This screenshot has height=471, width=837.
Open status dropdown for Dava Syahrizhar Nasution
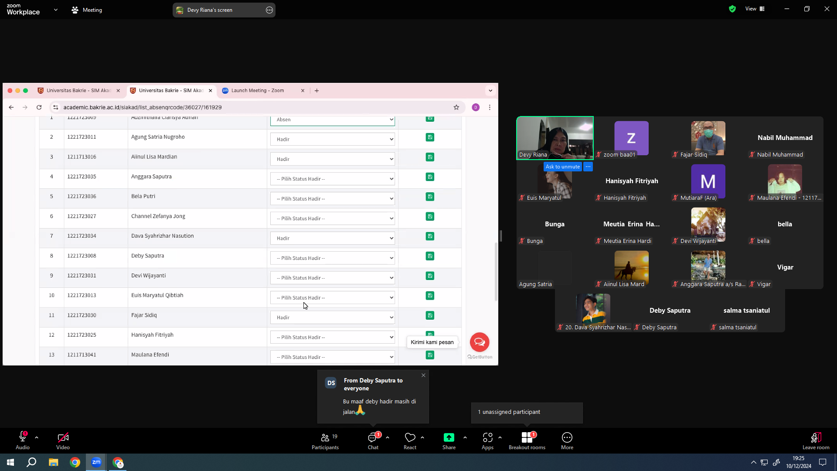coord(333,238)
